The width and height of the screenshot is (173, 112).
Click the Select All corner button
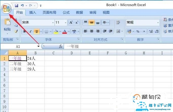[4, 53]
